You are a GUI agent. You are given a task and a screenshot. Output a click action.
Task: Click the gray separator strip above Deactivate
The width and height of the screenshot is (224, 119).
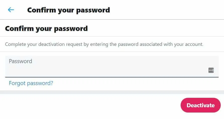coord(112,92)
